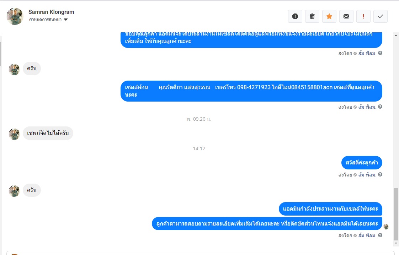Image resolution: width=399 pixels, height=255 pixels.
Task: Select the เชพก้จัดไม่ได้ครับ message bubble
Action: tap(48, 133)
